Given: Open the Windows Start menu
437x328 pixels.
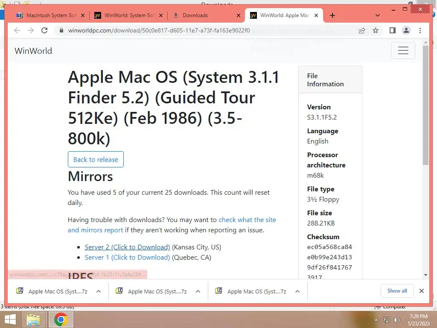Looking at the screenshot, I should (x=10, y=319).
